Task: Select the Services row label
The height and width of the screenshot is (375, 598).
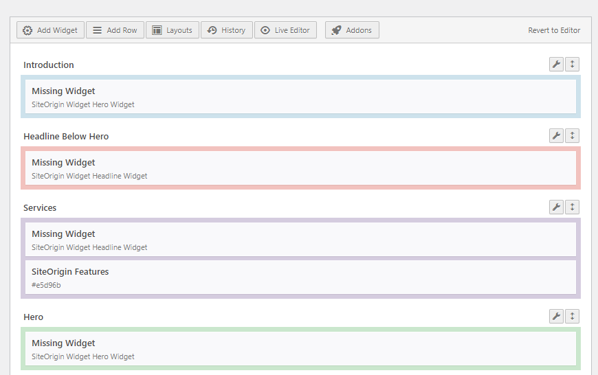Action: [40, 207]
